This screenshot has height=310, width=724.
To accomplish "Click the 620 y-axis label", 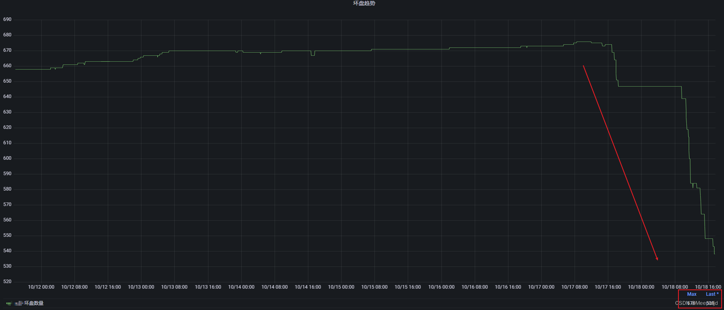I will [x=7, y=127].
